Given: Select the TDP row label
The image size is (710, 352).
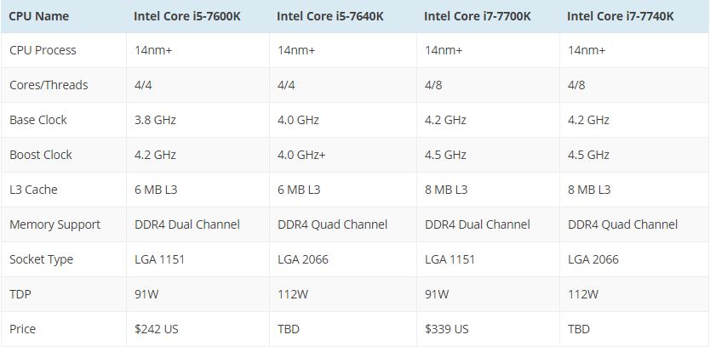Looking at the screenshot, I should (x=20, y=294).
